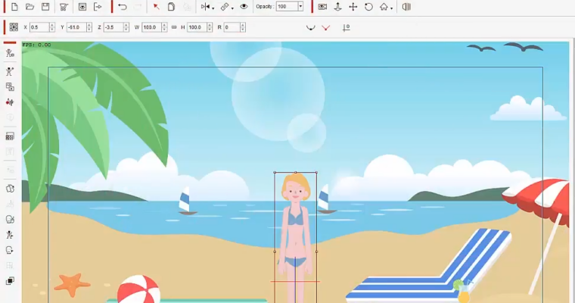Click the stacked layers sidebar icon
The image size is (575, 303).
tap(10, 281)
